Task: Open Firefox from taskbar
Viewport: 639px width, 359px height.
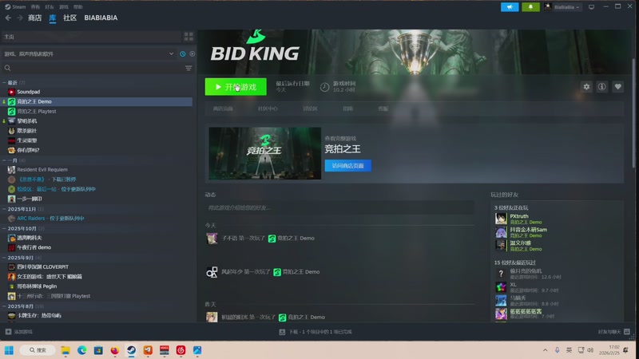Action: [x=114, y=350]
